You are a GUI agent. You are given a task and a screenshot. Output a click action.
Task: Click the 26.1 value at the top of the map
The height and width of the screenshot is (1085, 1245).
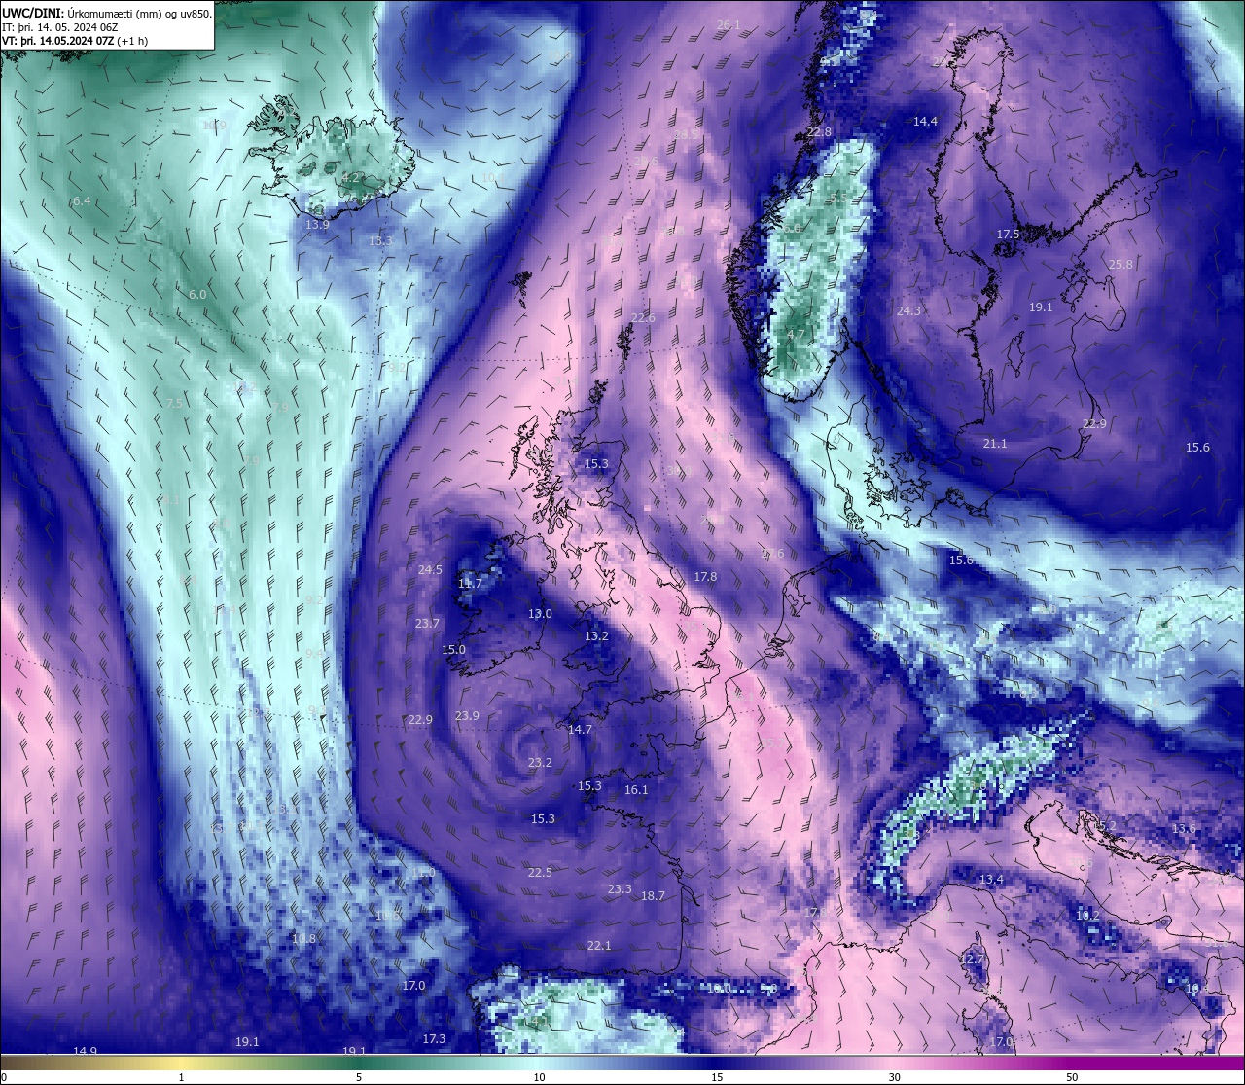coord(729,24)
